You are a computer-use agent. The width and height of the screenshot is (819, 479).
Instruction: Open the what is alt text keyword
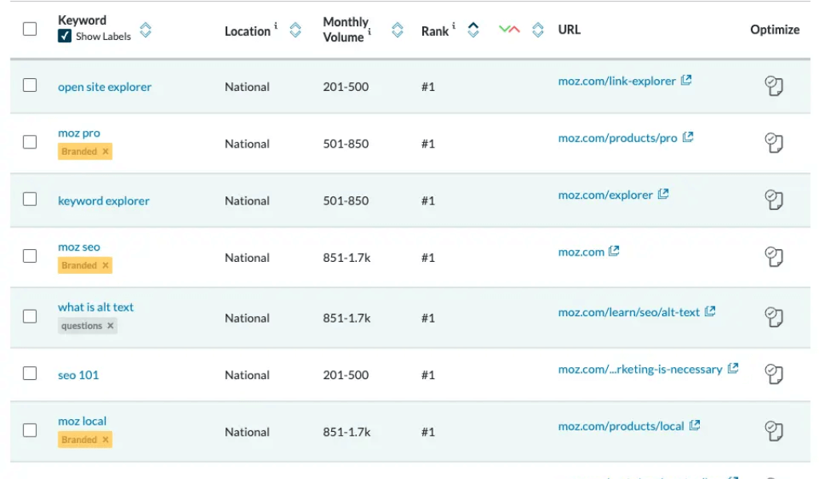[96, 307]
